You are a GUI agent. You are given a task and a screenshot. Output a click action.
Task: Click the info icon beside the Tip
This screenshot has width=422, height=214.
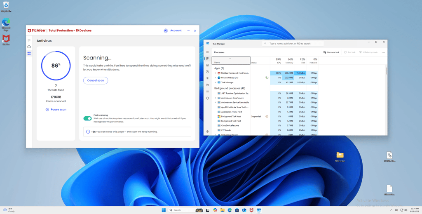pyautogui.click(x=88, y=132)
